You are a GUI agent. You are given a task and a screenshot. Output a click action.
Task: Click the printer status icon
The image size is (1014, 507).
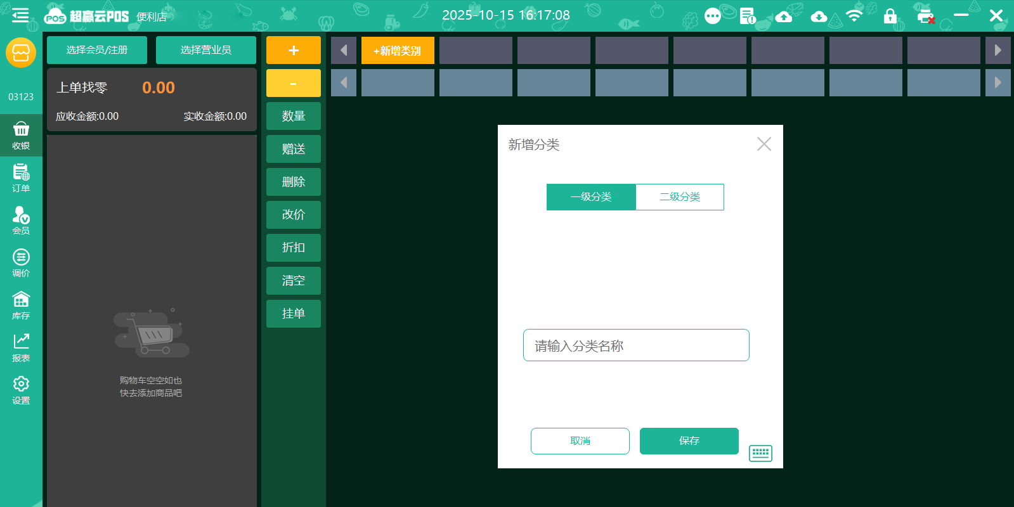(926, 16)
